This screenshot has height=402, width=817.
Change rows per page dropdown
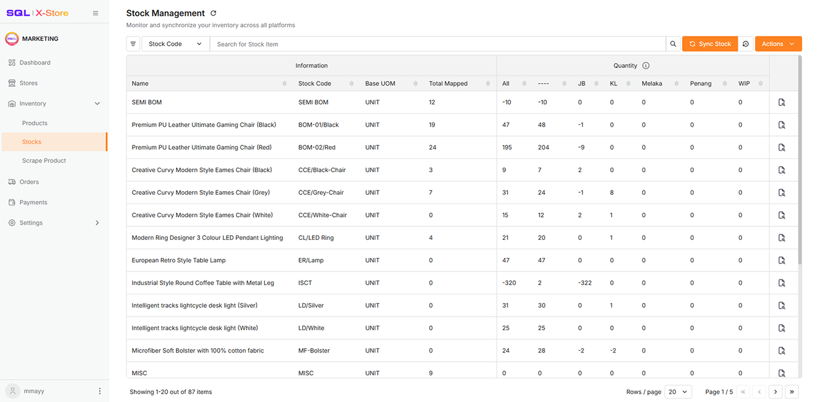point(678,391)
